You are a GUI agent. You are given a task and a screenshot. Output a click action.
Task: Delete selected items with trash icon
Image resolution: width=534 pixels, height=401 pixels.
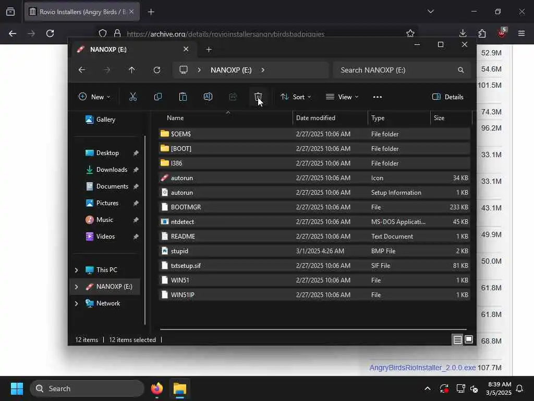tap(258, 97)
